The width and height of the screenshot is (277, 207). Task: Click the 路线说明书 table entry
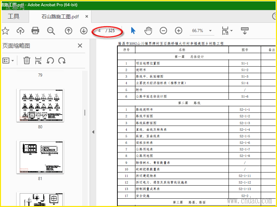pos(144,110)
